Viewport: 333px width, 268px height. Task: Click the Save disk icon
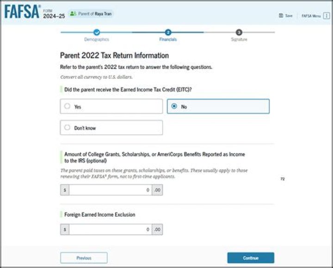281,16
